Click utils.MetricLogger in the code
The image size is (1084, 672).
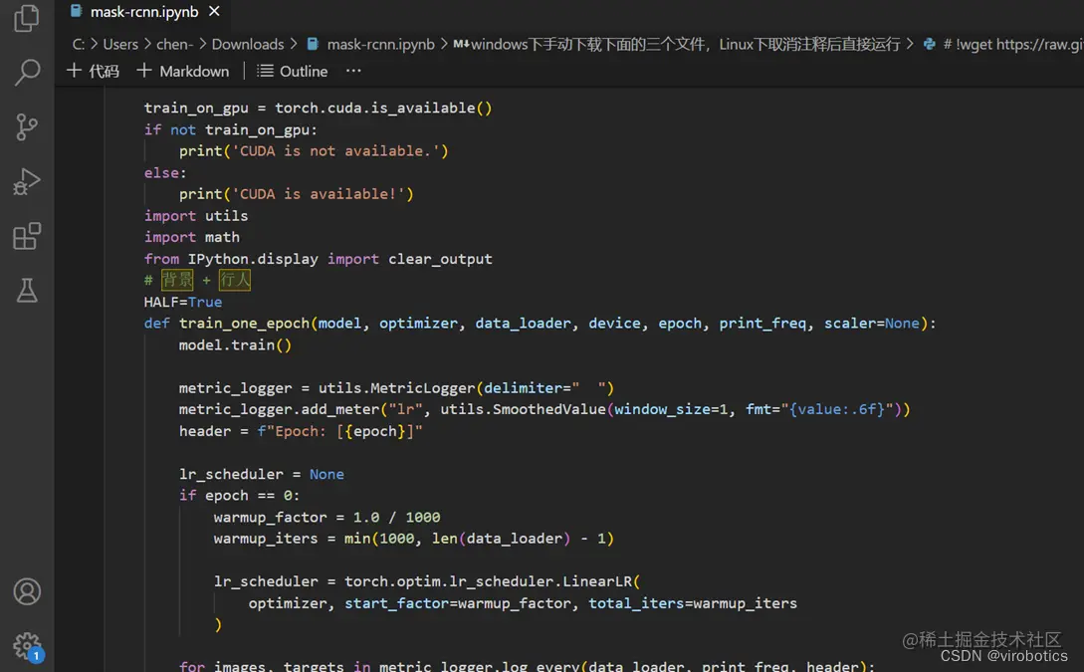click(x=396, y=388)
